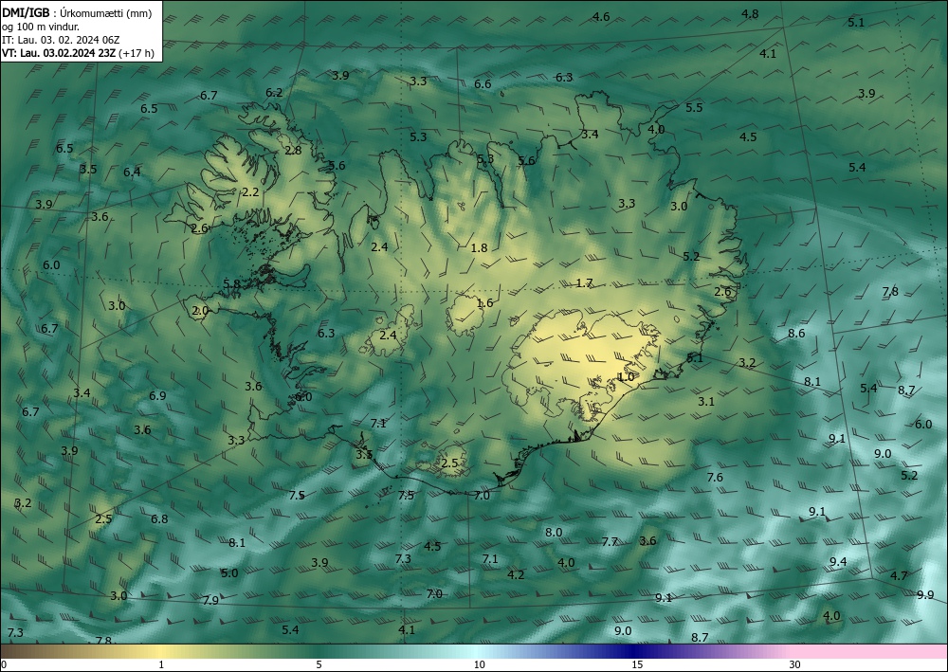The width and height of the screenshot is (948, 672).
Task: Click the 1.6 value on the map
Action: (x=484, y=303)
